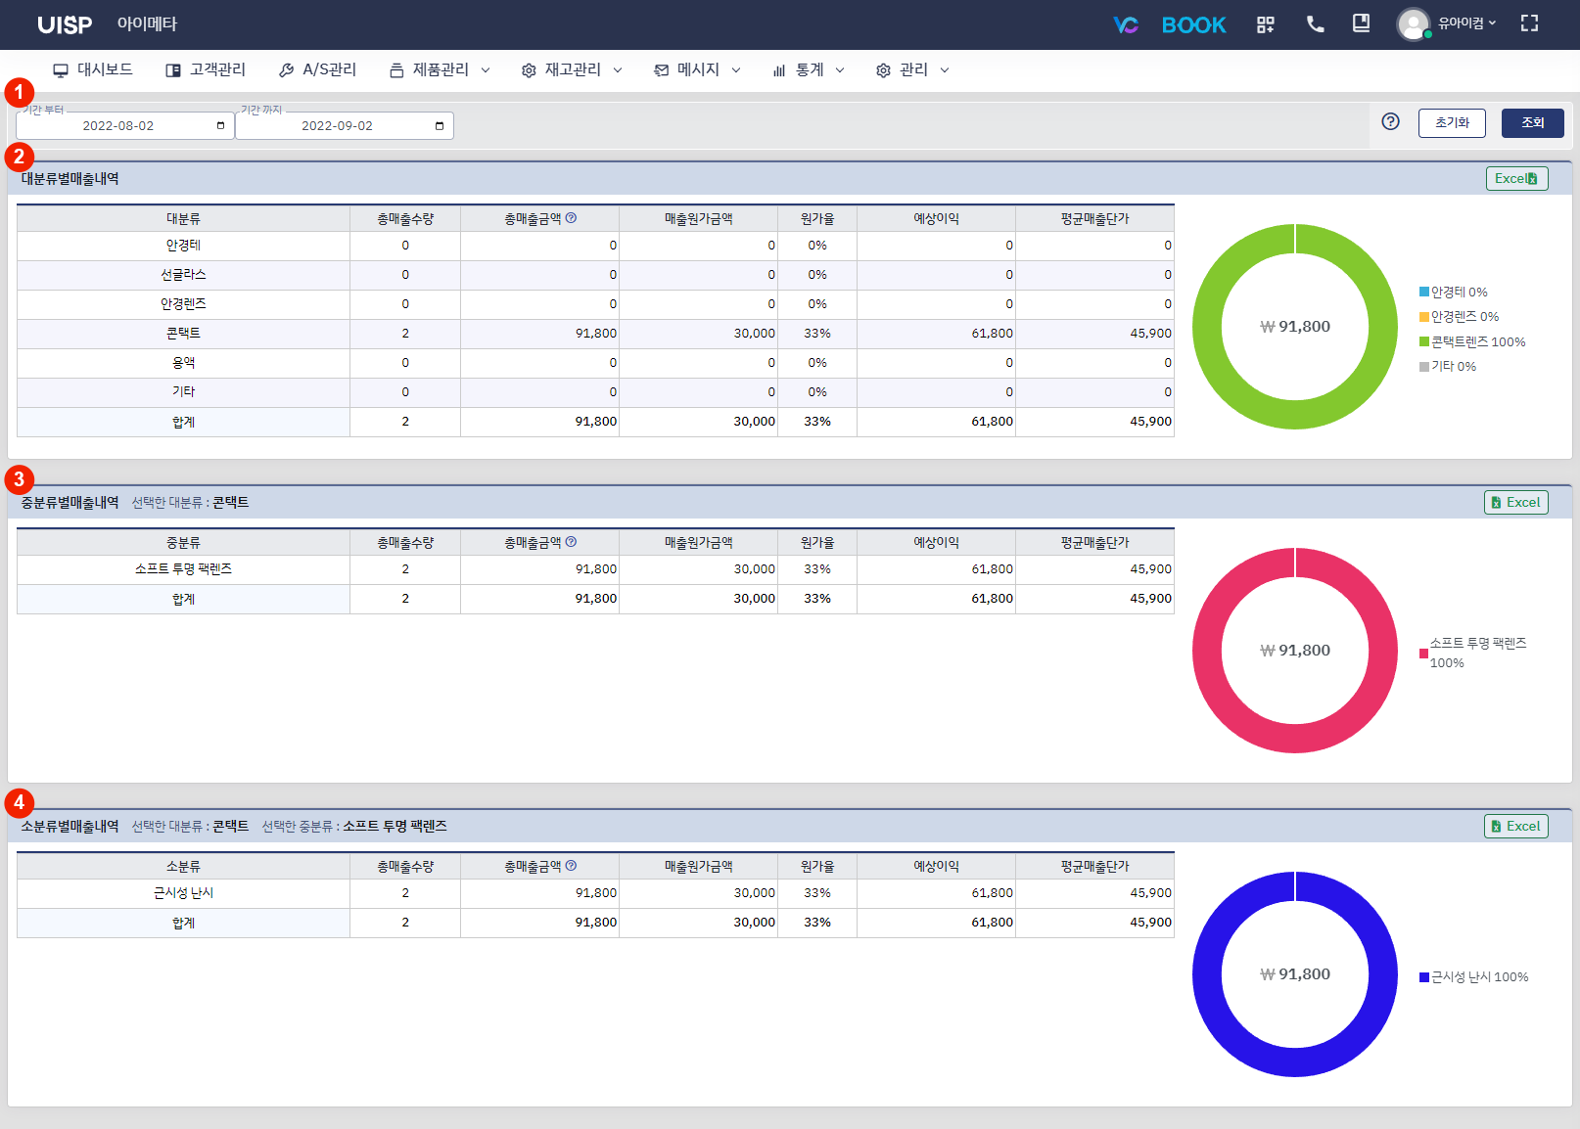Click the 기타 0% legend swatch
Screen dimensions: 1580x1129
(1424, 367)
